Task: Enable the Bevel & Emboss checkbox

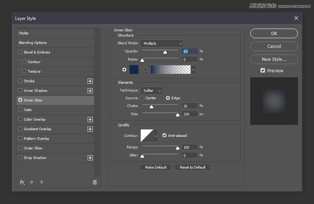Action: [20, 52]
